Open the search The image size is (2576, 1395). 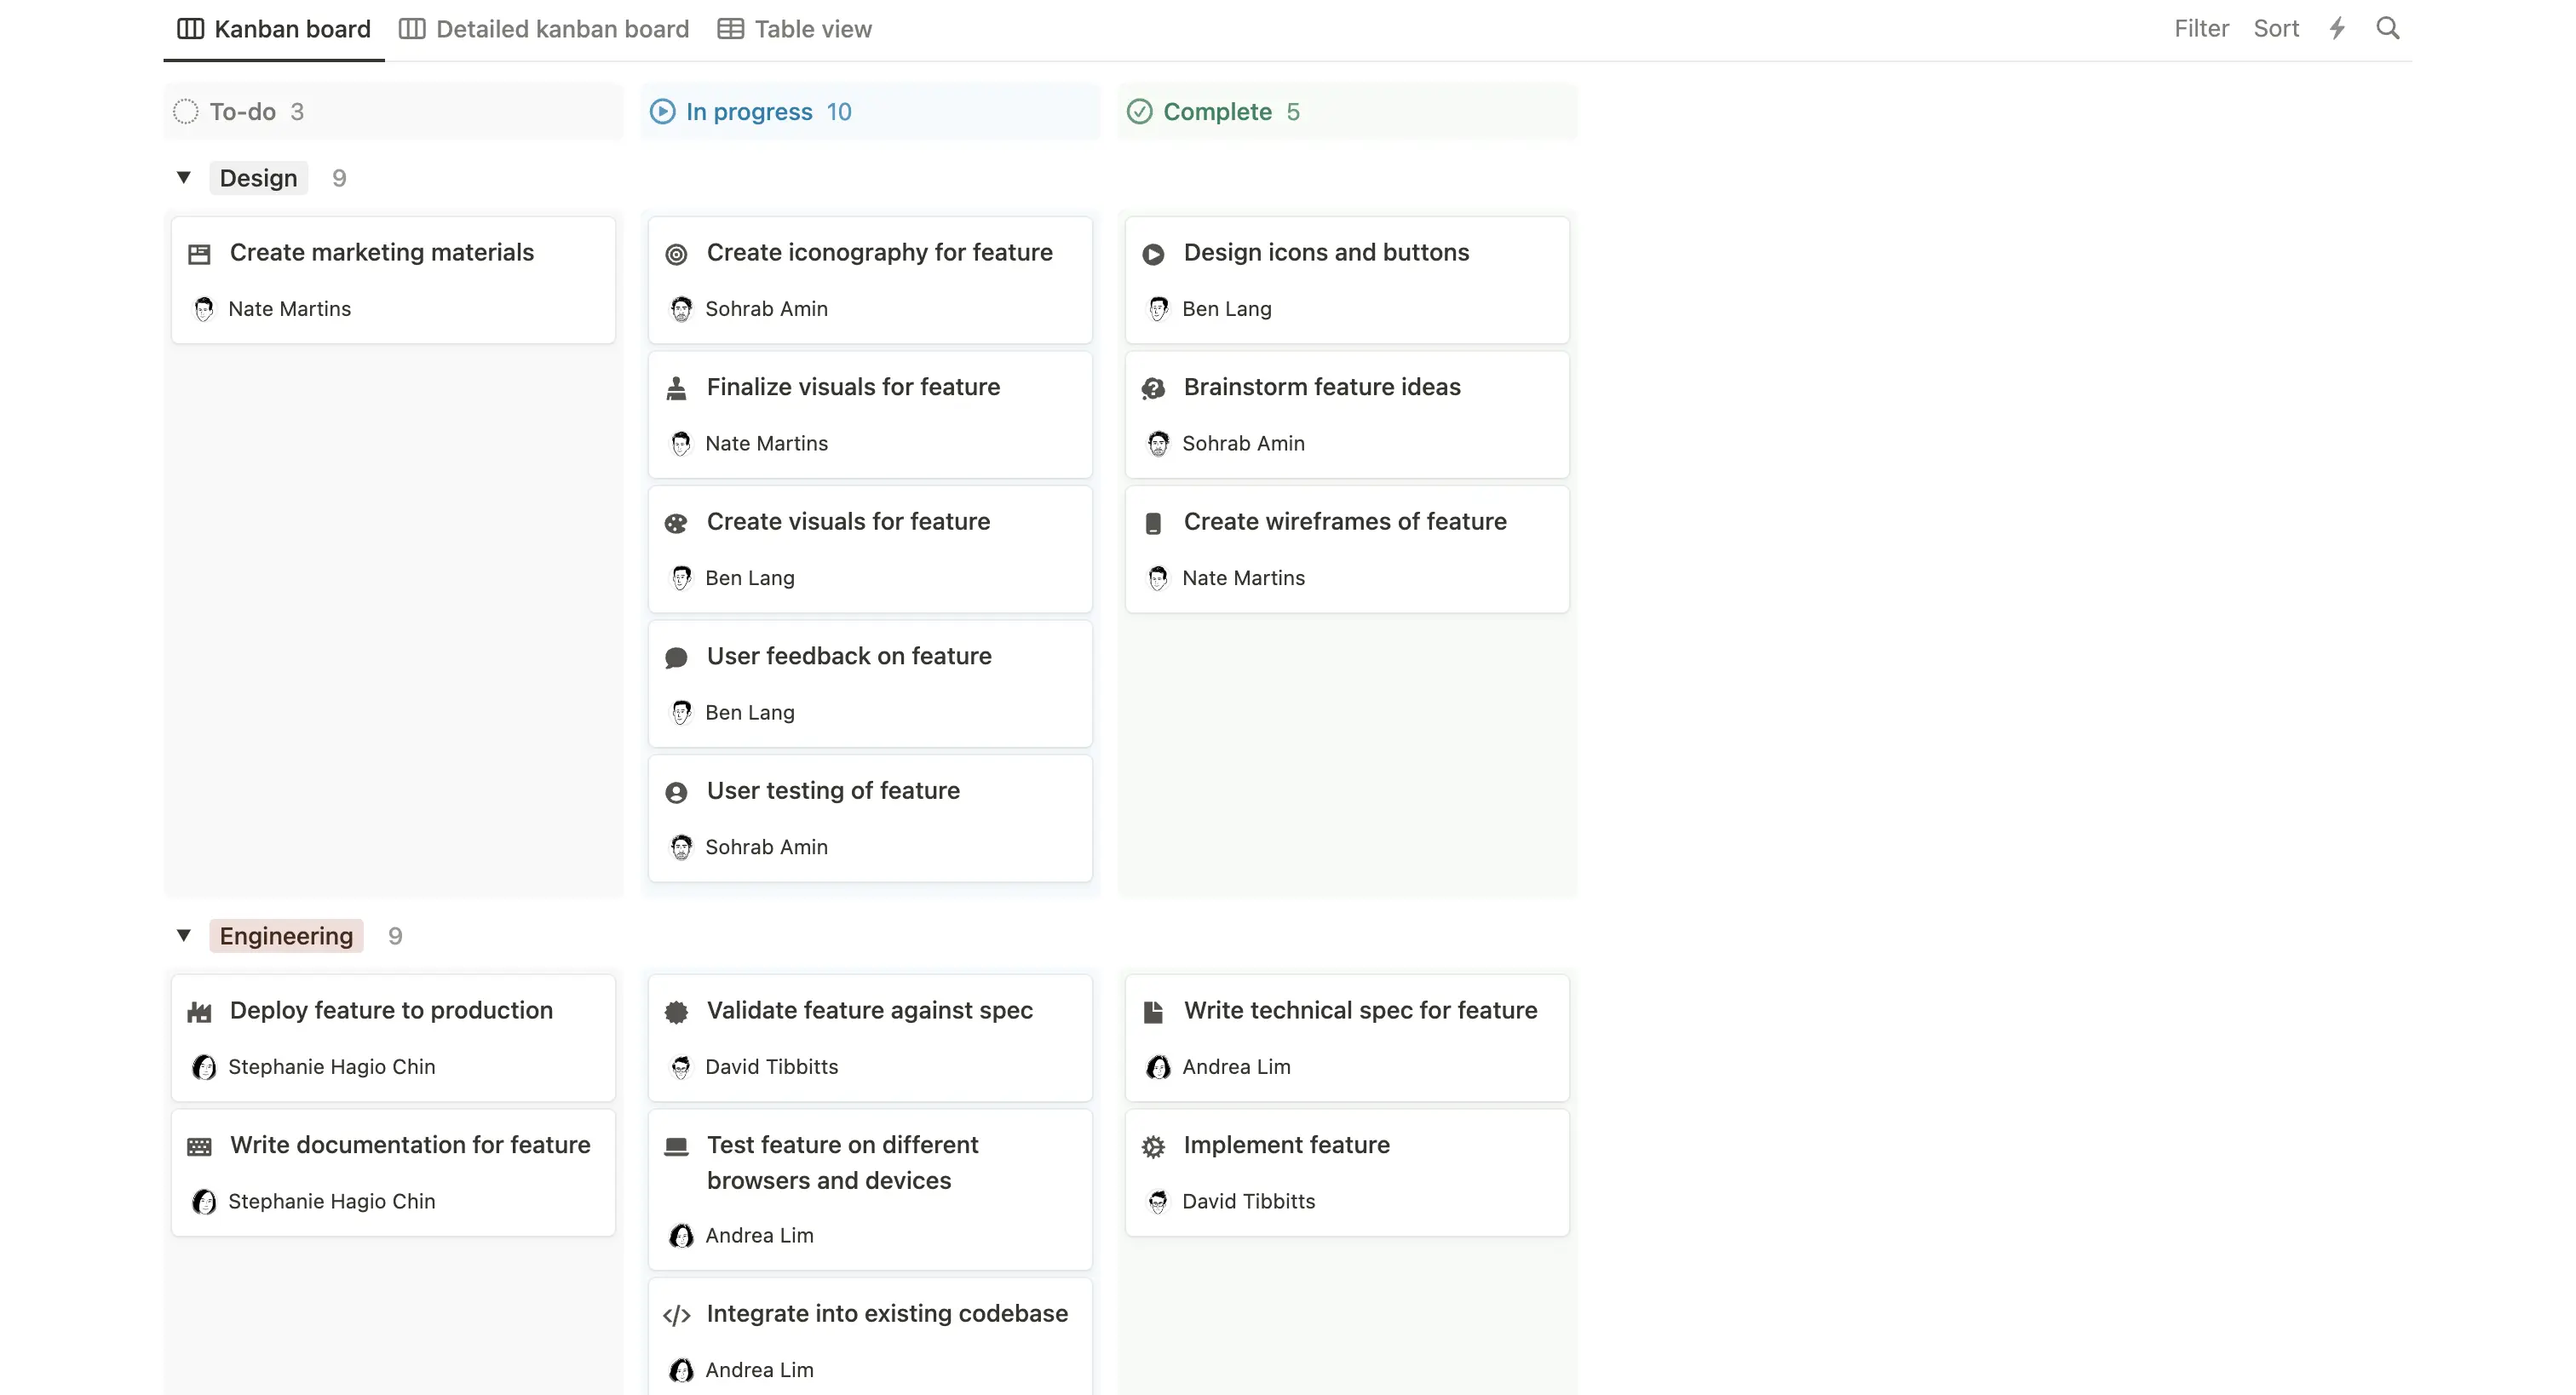(x=2389, y=28)
